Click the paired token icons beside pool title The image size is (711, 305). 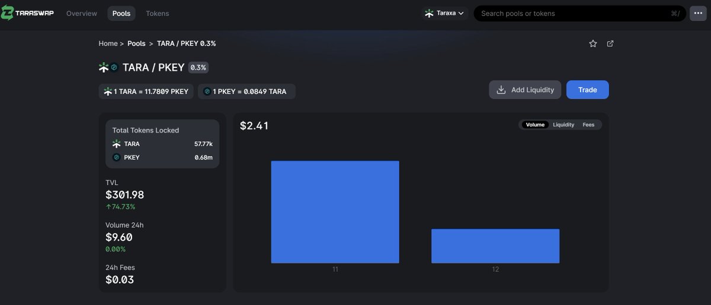(x=108, y=67)
